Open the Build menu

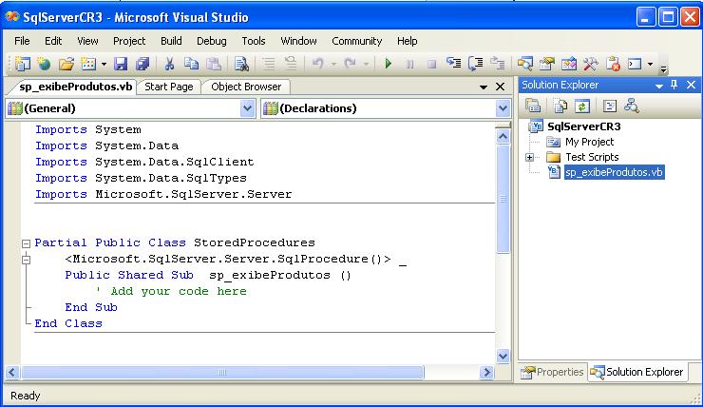coord(171,41)
